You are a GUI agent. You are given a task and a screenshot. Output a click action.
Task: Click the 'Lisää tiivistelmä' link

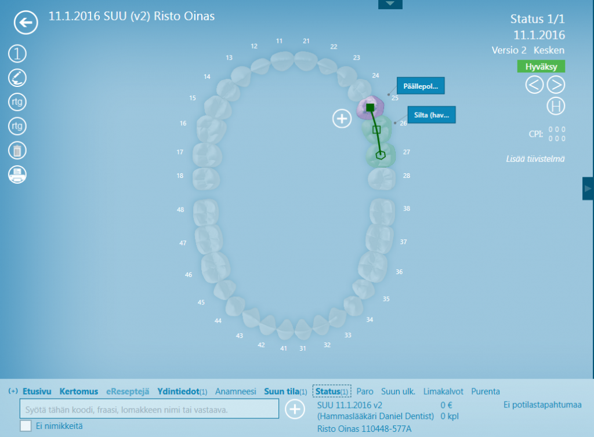click(x=534, y=159)
